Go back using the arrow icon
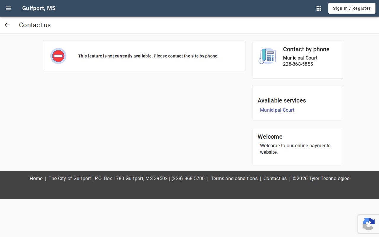The width and height of the screenshot is (379, 237). coord(7,25)
